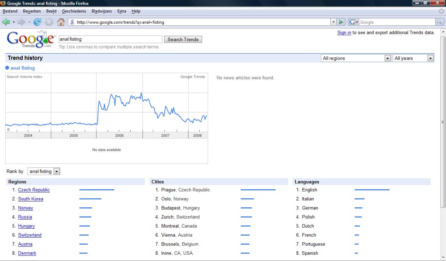Focus the Trends search term input field
This screenshot has width=446, height=261.
pyautogui.click(x=110, y=39)
